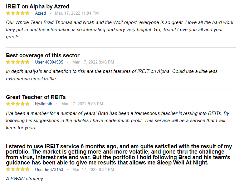
Task: Click the Mar. 17, 2022 9:03 PM timestamp
Action: coord(82,104)
